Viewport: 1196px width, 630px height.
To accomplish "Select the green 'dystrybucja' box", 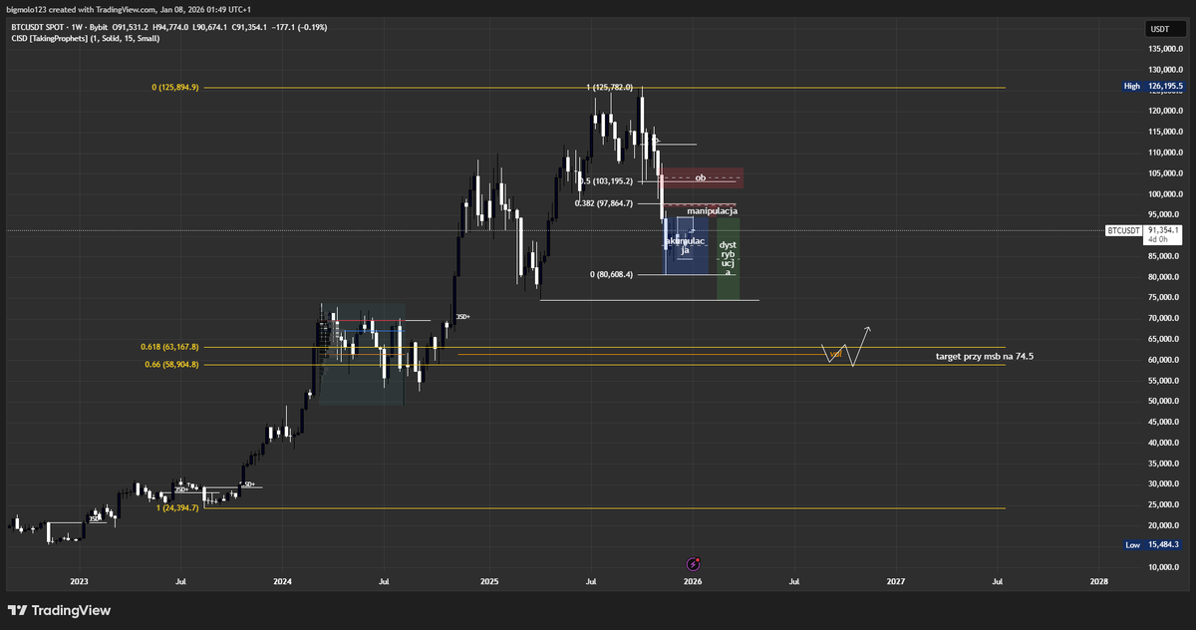I will [729, 258].
